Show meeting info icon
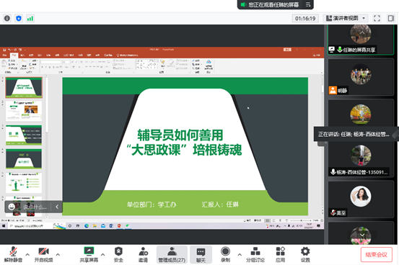Image resolution: width=399 pixels, height=265 pixels. [x=7, y=18]
